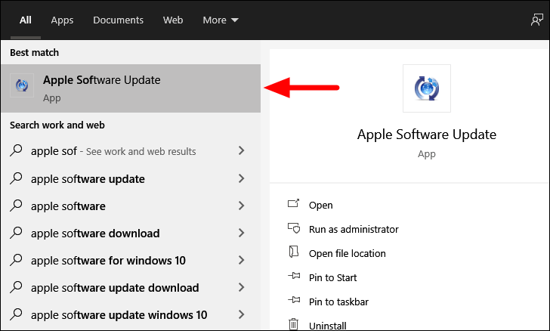550x331 pixels.
Task: Select 'apple software for windows 10' suggestion
Action: point(108,261)
